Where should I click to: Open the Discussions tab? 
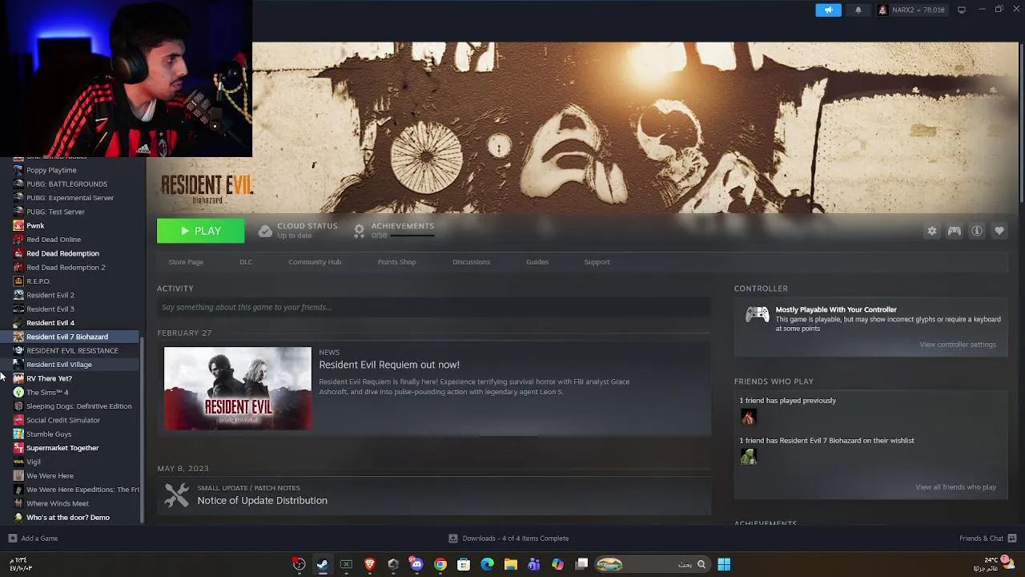(x=471, y=262)
